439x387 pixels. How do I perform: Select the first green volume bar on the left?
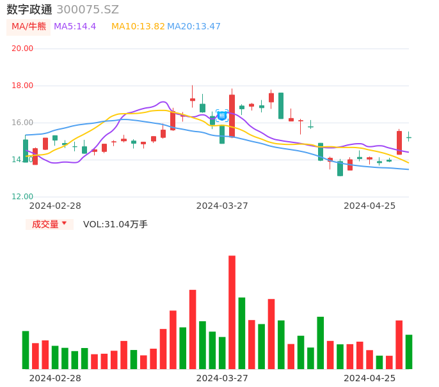[26, 350]
